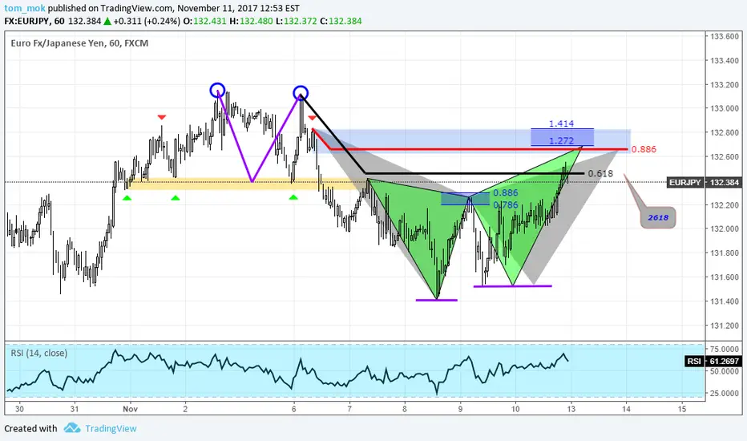Click the 1.272 extension label
This screenshot has width=747, height=441.
(561, 141)
